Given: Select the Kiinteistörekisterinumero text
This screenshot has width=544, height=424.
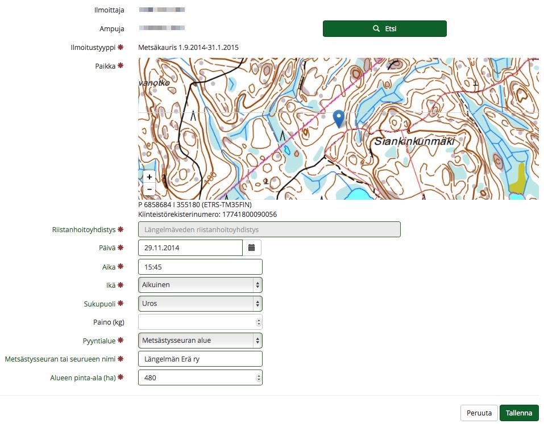Looking at the screenshot, I should tap(207, 215).
